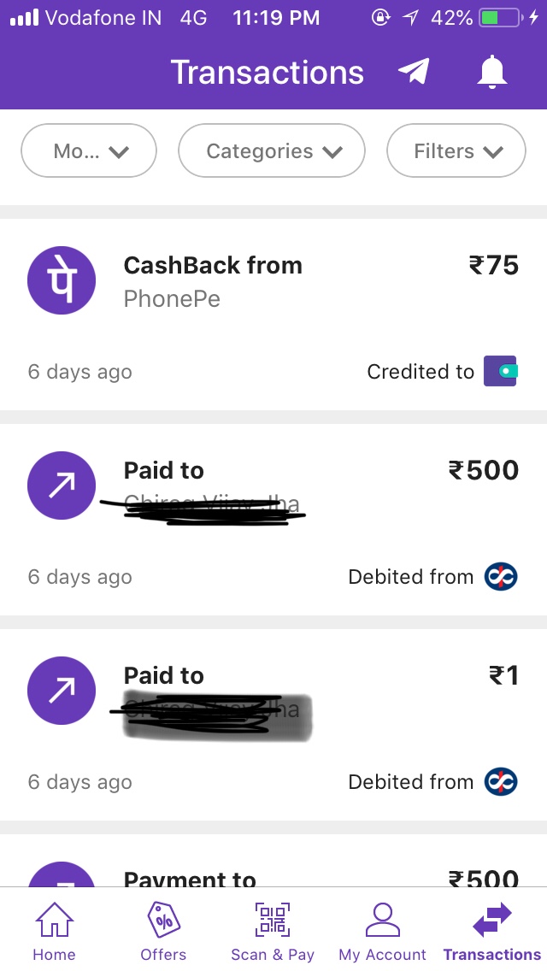Tap the wallet icon beside Credited to
The height and width of the screenshot is (971, 547).
click(x=501, y=372)
